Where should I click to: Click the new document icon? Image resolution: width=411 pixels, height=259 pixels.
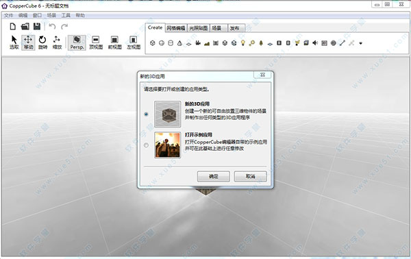(12, 27)
